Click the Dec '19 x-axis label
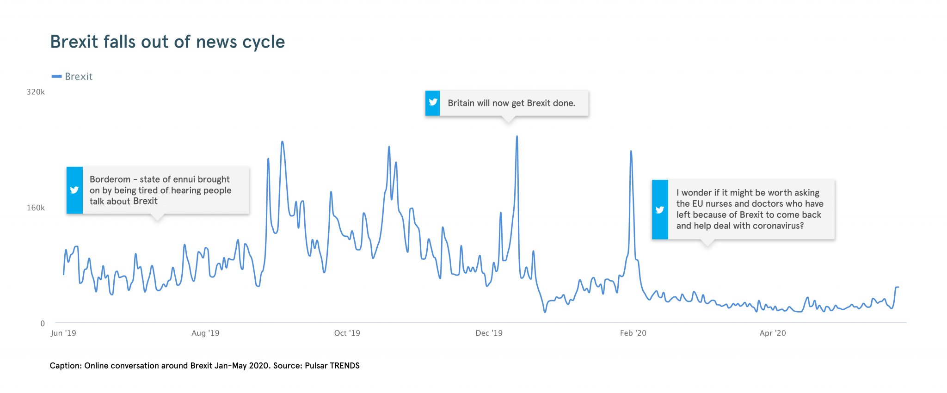 pyautogui.click(x=489, y=333)
